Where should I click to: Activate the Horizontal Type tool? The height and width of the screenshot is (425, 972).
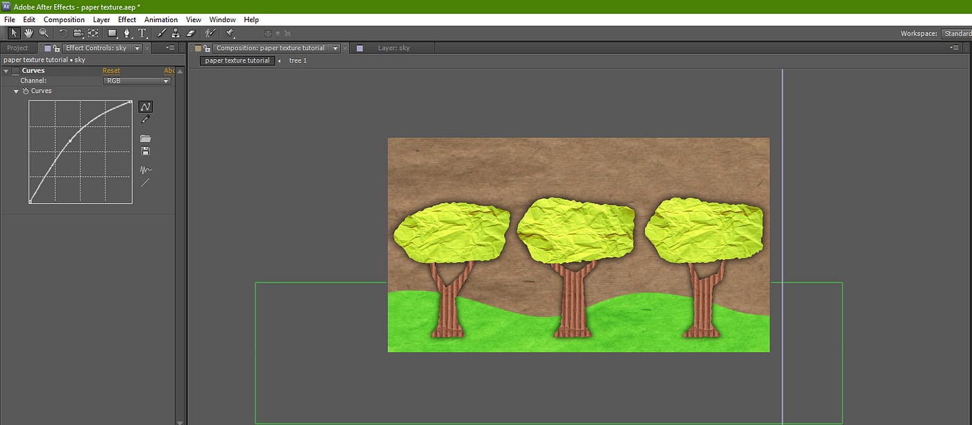[142, 33]
